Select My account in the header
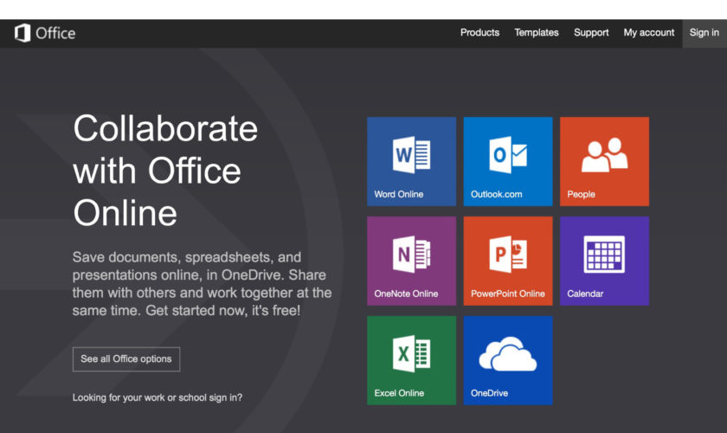 (x=649, y=33)
